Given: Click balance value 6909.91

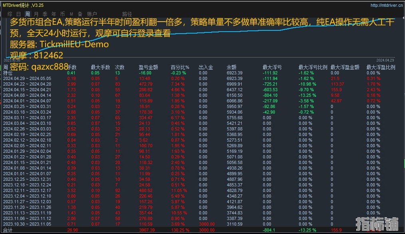Looking at the screenshot, I should (234, 84).
